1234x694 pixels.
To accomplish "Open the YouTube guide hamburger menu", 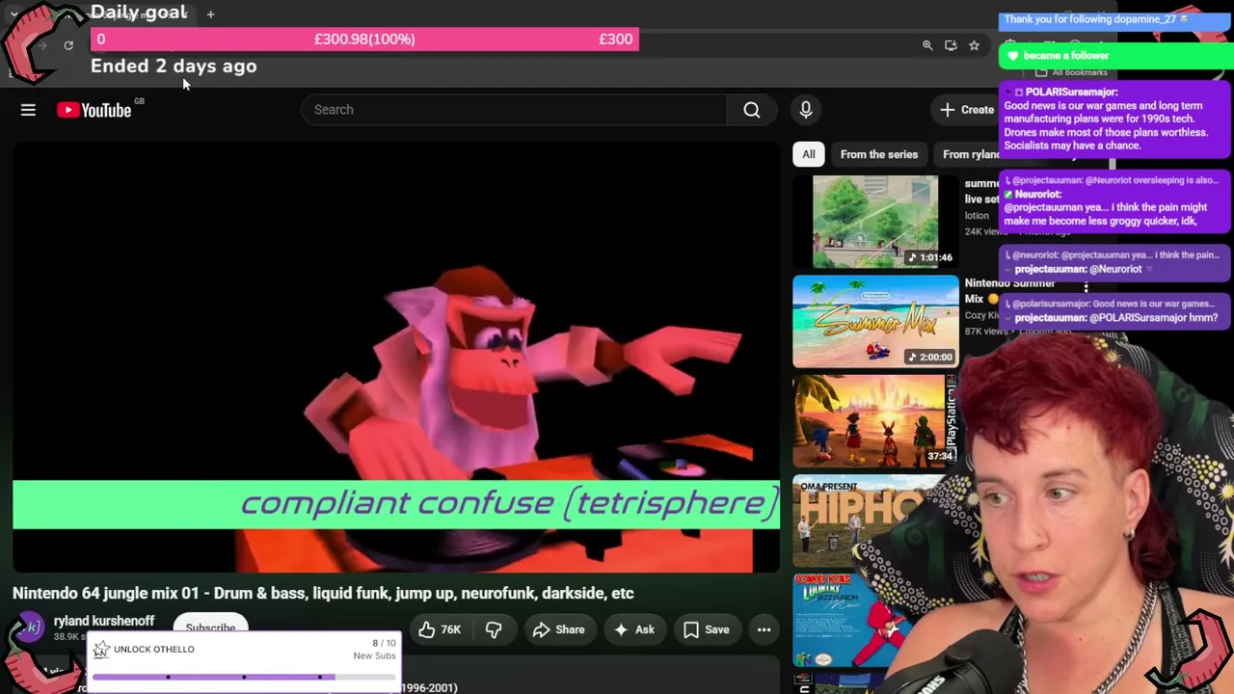I will tap(28, 110).
